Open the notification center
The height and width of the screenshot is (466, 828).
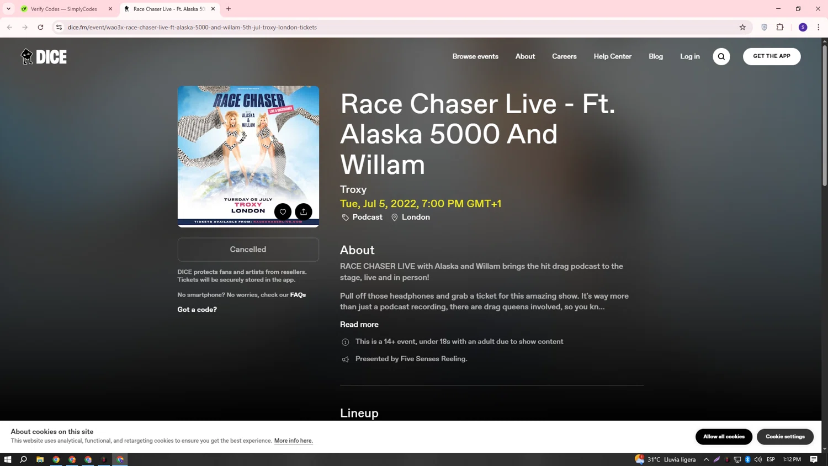click(814, 459)
